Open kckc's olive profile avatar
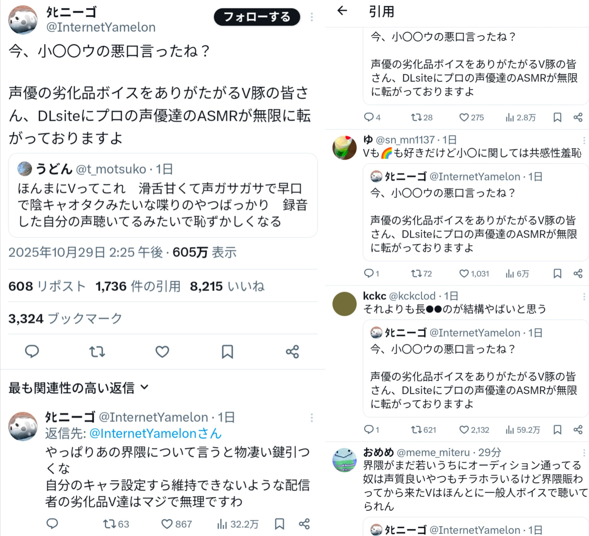Viewport: 589px width, 536px height. (x=344, y=304)
